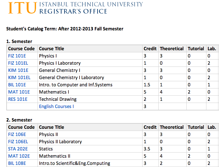Click Theoretical header in 2. Semester table
219x167 pixels.
(x=172, y=127)
